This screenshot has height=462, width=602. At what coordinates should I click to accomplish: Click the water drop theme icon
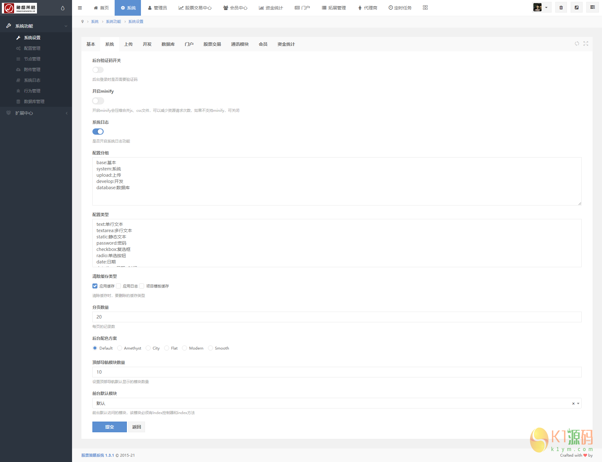tap(63, 8)
